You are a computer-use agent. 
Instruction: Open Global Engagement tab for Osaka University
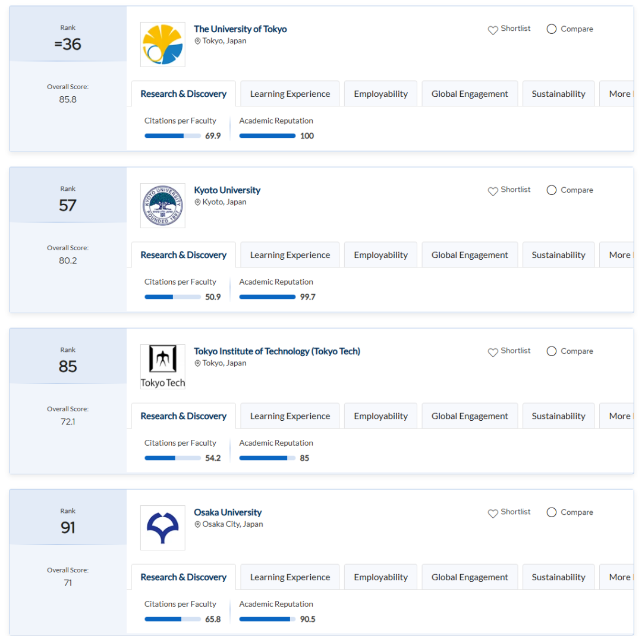click(x=470, y=577)
